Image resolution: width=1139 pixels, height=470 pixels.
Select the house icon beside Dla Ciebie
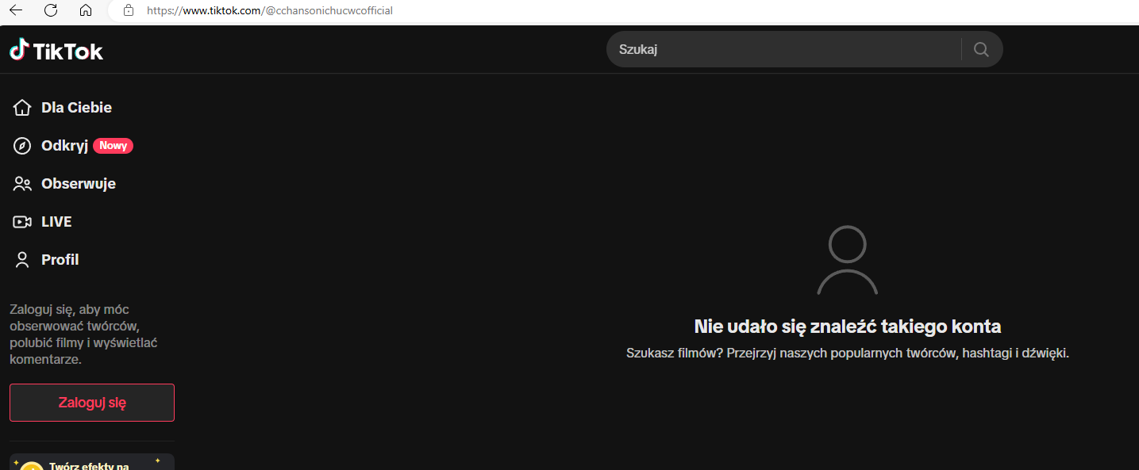[x=22, y=108]
